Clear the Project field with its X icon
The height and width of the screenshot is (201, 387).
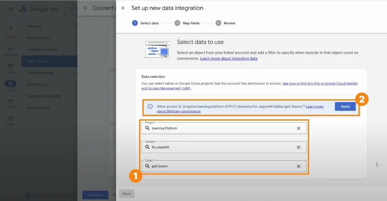point(298,128)
